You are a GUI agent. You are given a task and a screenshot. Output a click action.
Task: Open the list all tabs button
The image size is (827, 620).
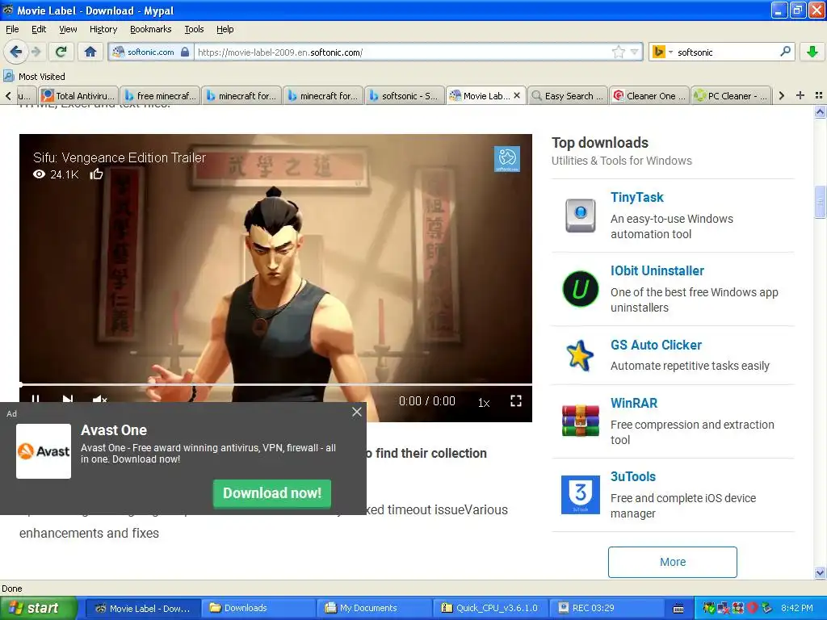pyautogui.click(x=819, y=95)
